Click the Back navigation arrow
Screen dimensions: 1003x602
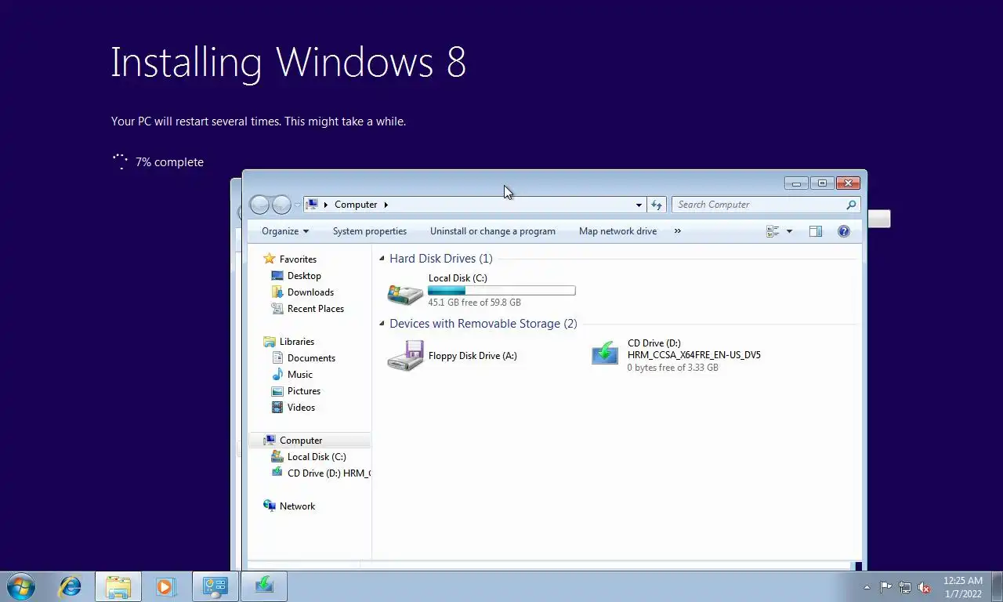click(x=259, y=205)
